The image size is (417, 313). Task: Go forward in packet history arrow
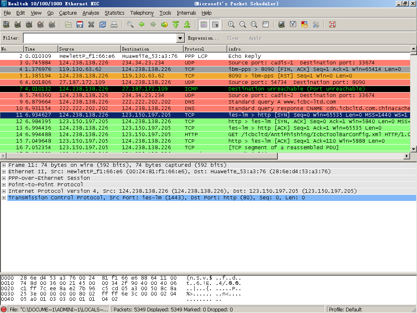[x=153, y=24]
